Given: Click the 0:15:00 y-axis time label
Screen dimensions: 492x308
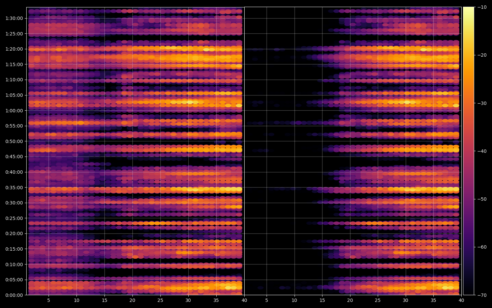Looking at the screenshot, I should click(14, 249).
